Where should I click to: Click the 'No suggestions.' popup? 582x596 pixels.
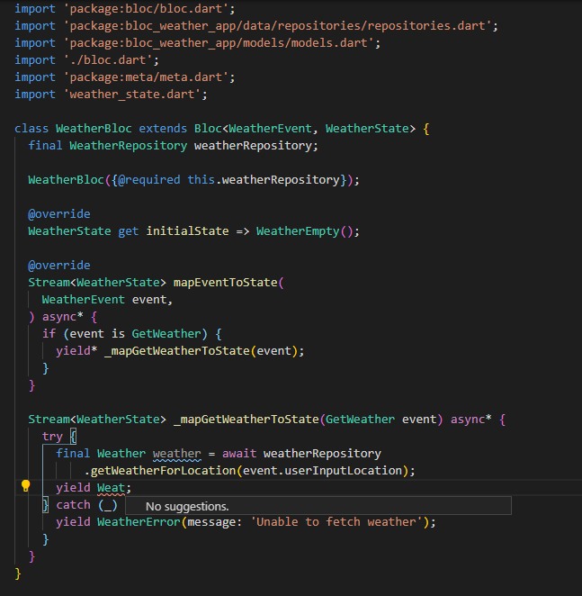coord(318,506)
